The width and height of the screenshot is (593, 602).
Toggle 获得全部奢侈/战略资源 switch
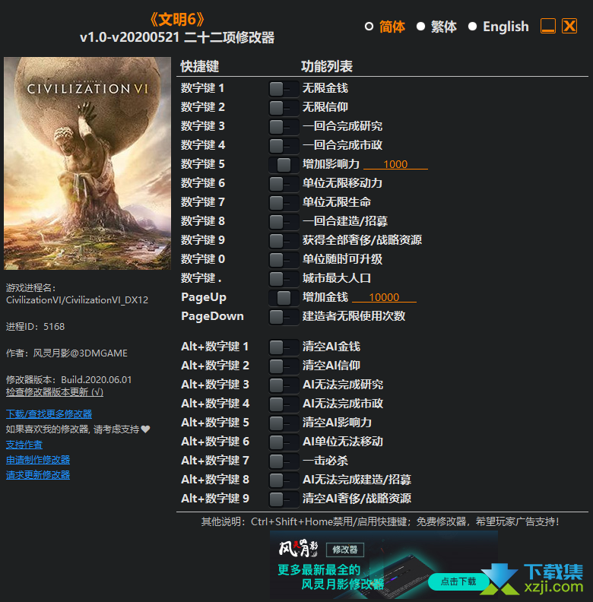(x=284, y=241)
